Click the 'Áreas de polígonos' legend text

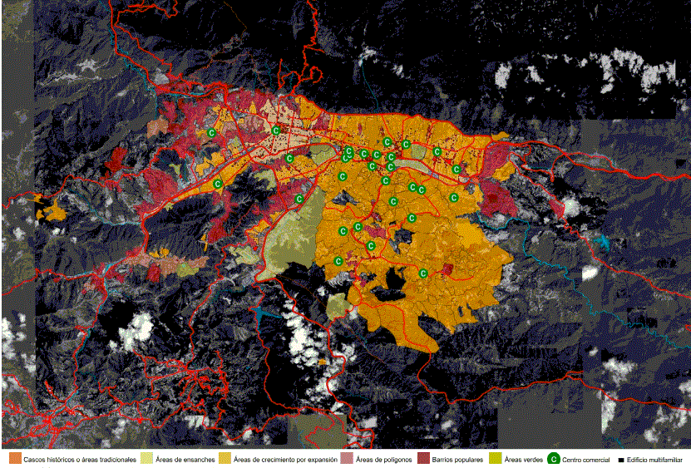(383, 460)
